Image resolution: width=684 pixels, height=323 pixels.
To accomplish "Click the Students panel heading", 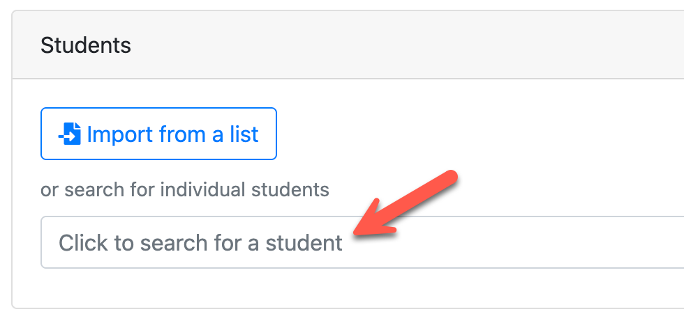I will pyautogui.click(x=86, y=45).
